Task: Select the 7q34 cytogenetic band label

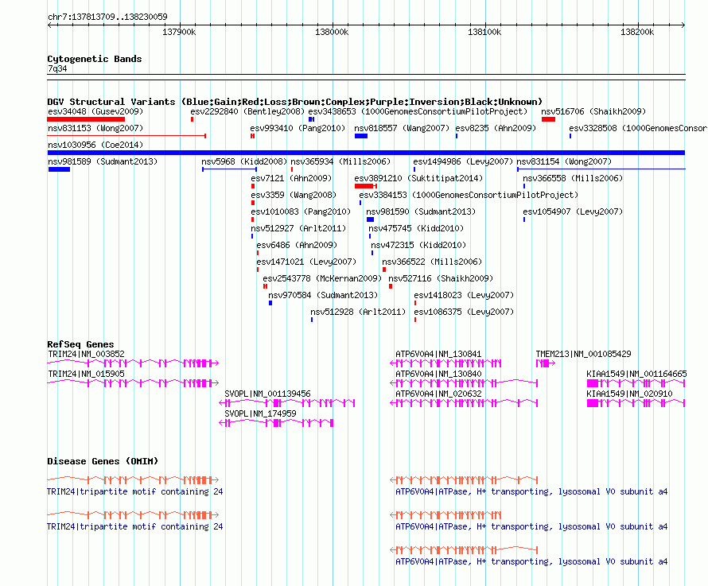Action: point(57,68)
